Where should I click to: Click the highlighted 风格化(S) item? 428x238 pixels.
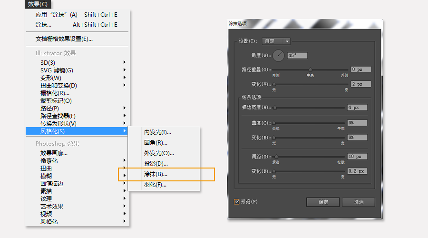click(77, 131)
